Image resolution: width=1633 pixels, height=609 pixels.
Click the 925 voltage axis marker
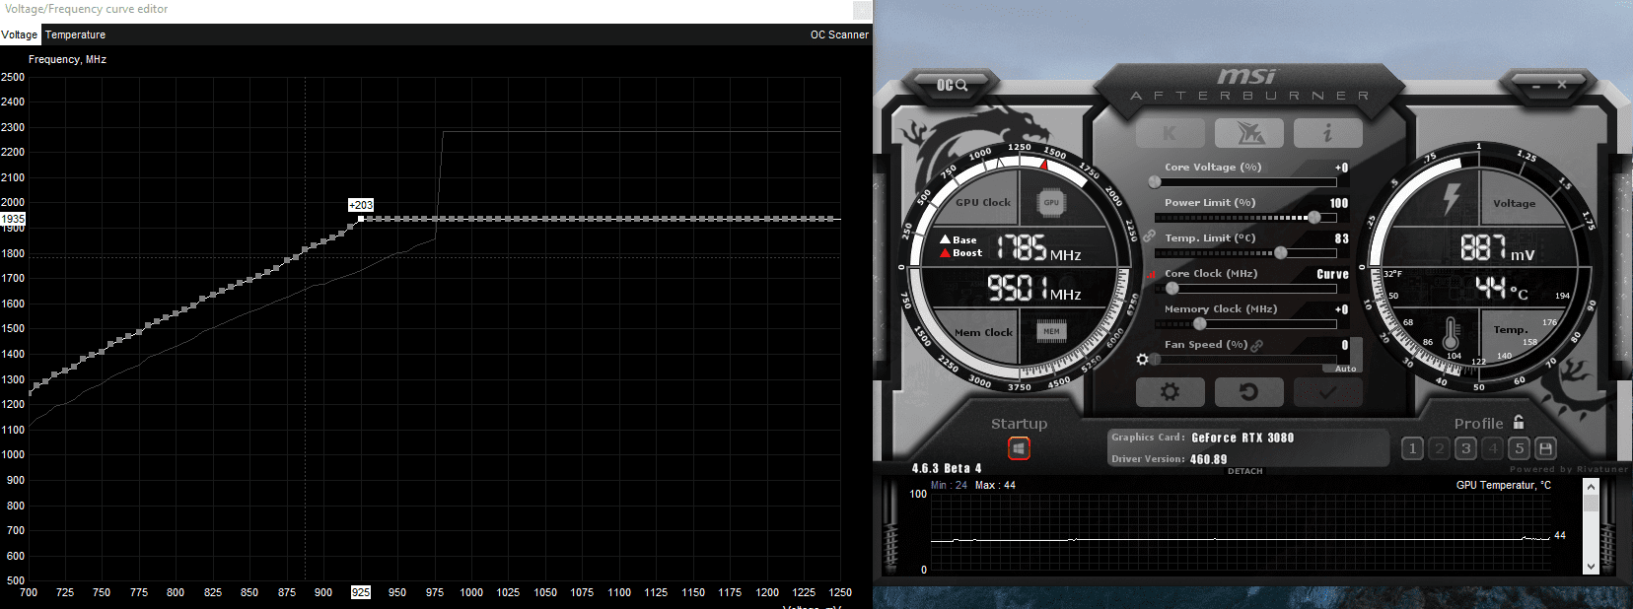click(x=361, y=592)
